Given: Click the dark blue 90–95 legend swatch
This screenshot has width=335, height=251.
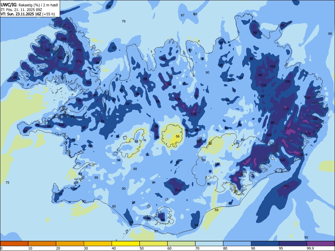Looking at the screenshot, I should (265, 244).
